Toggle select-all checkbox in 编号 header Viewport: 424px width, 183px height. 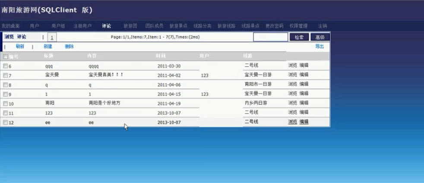[6, 57]
